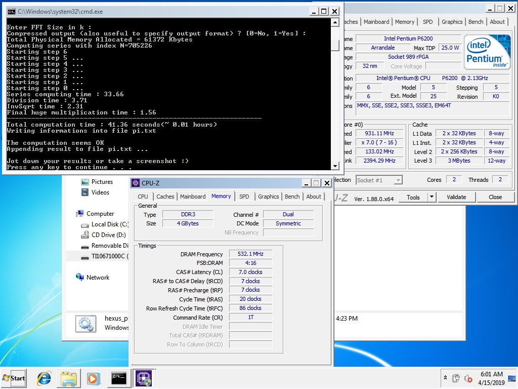Select Local Disk (C:) in Explorer

point(105,224)
